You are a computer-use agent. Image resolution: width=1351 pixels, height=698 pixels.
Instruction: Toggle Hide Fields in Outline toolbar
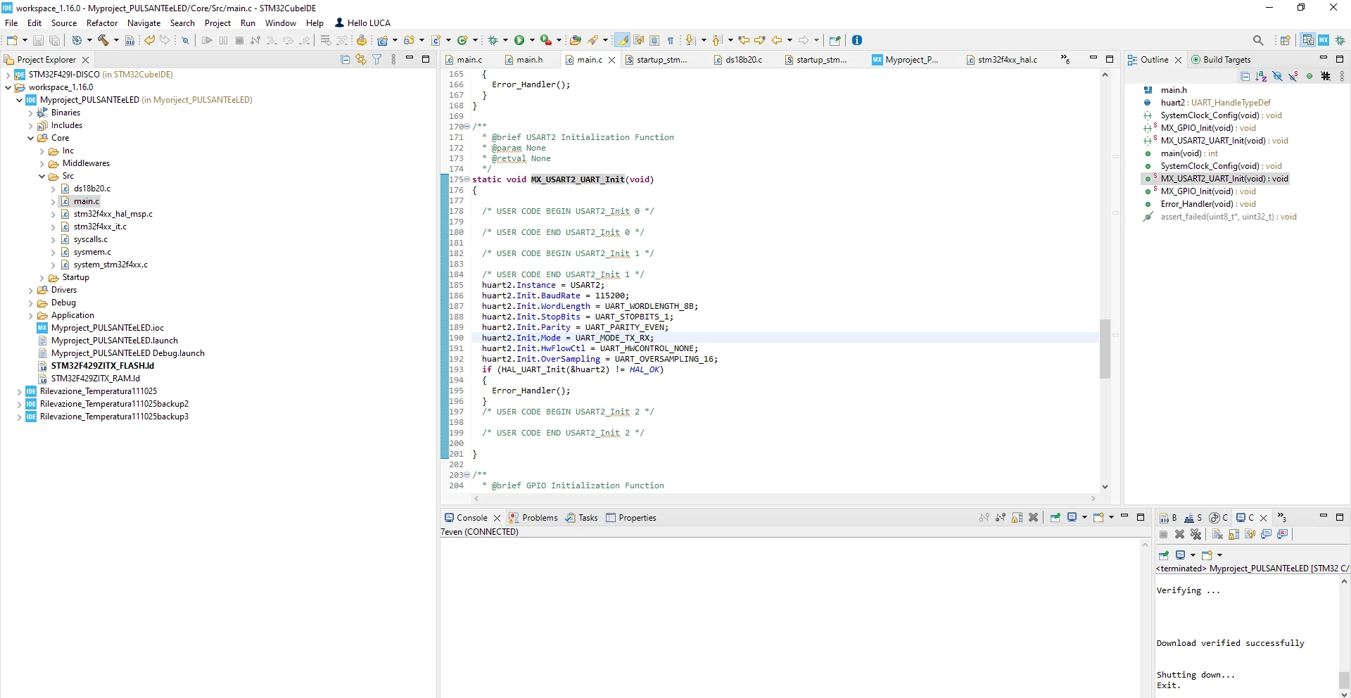click(1277, 76)
